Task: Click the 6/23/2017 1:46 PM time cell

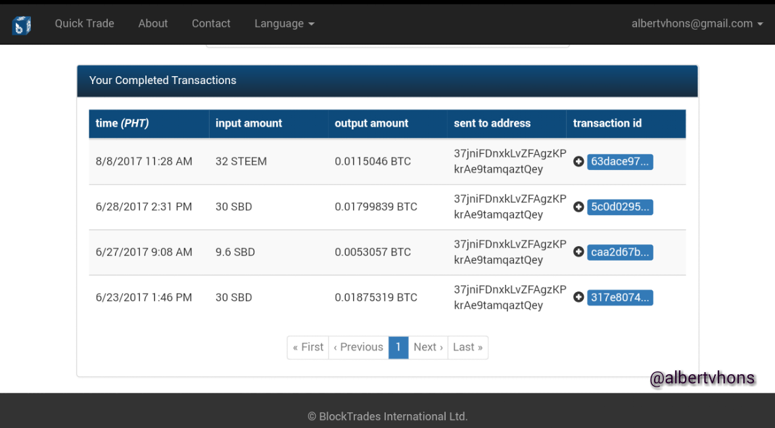Action: (144, 297)
